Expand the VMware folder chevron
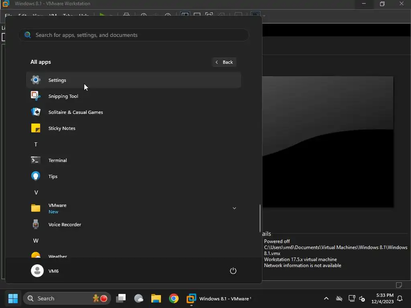The height and width of the screenshot is (308, 411). [x=234, y=208]
